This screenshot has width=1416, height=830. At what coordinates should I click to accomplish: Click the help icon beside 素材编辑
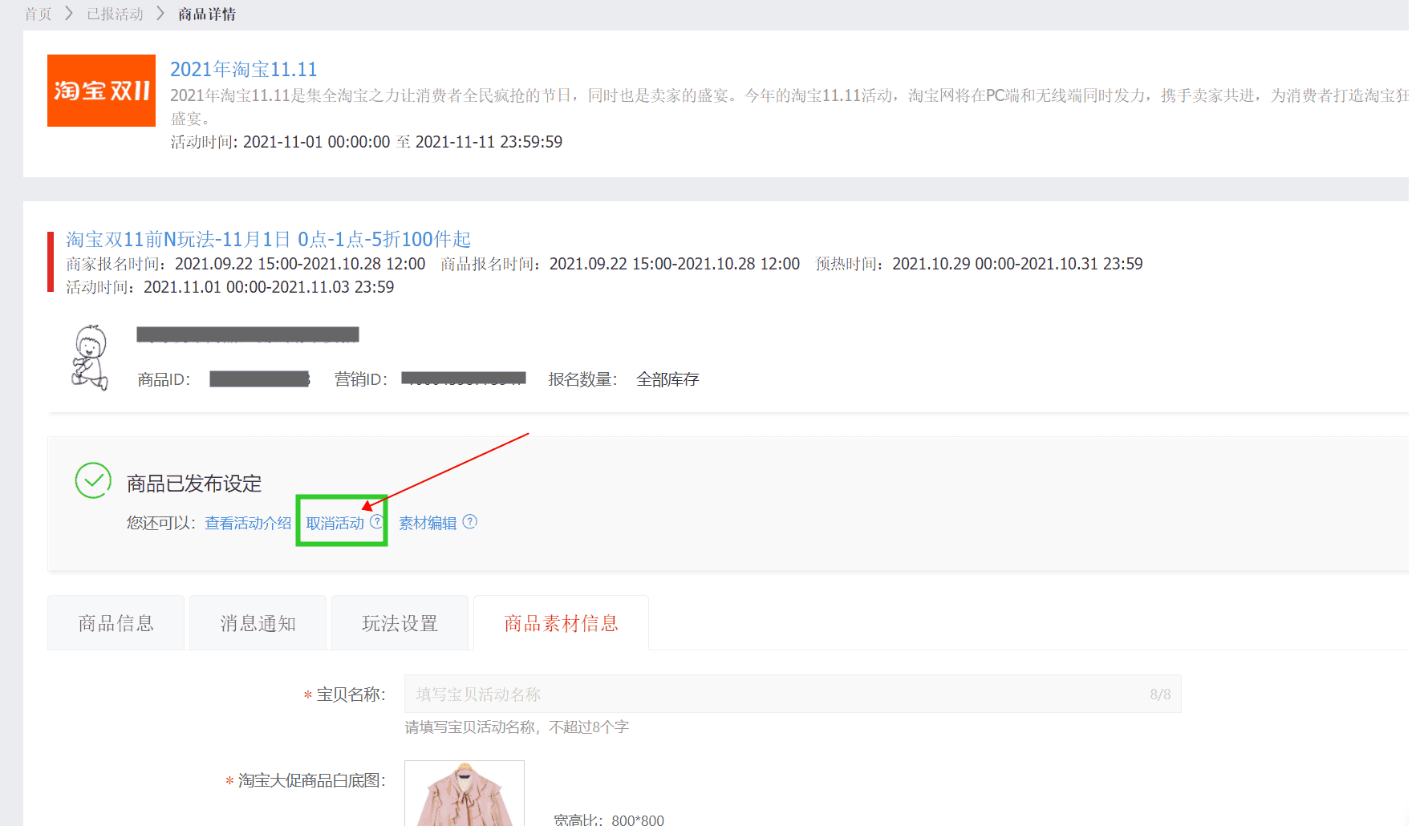click(470, 522)
